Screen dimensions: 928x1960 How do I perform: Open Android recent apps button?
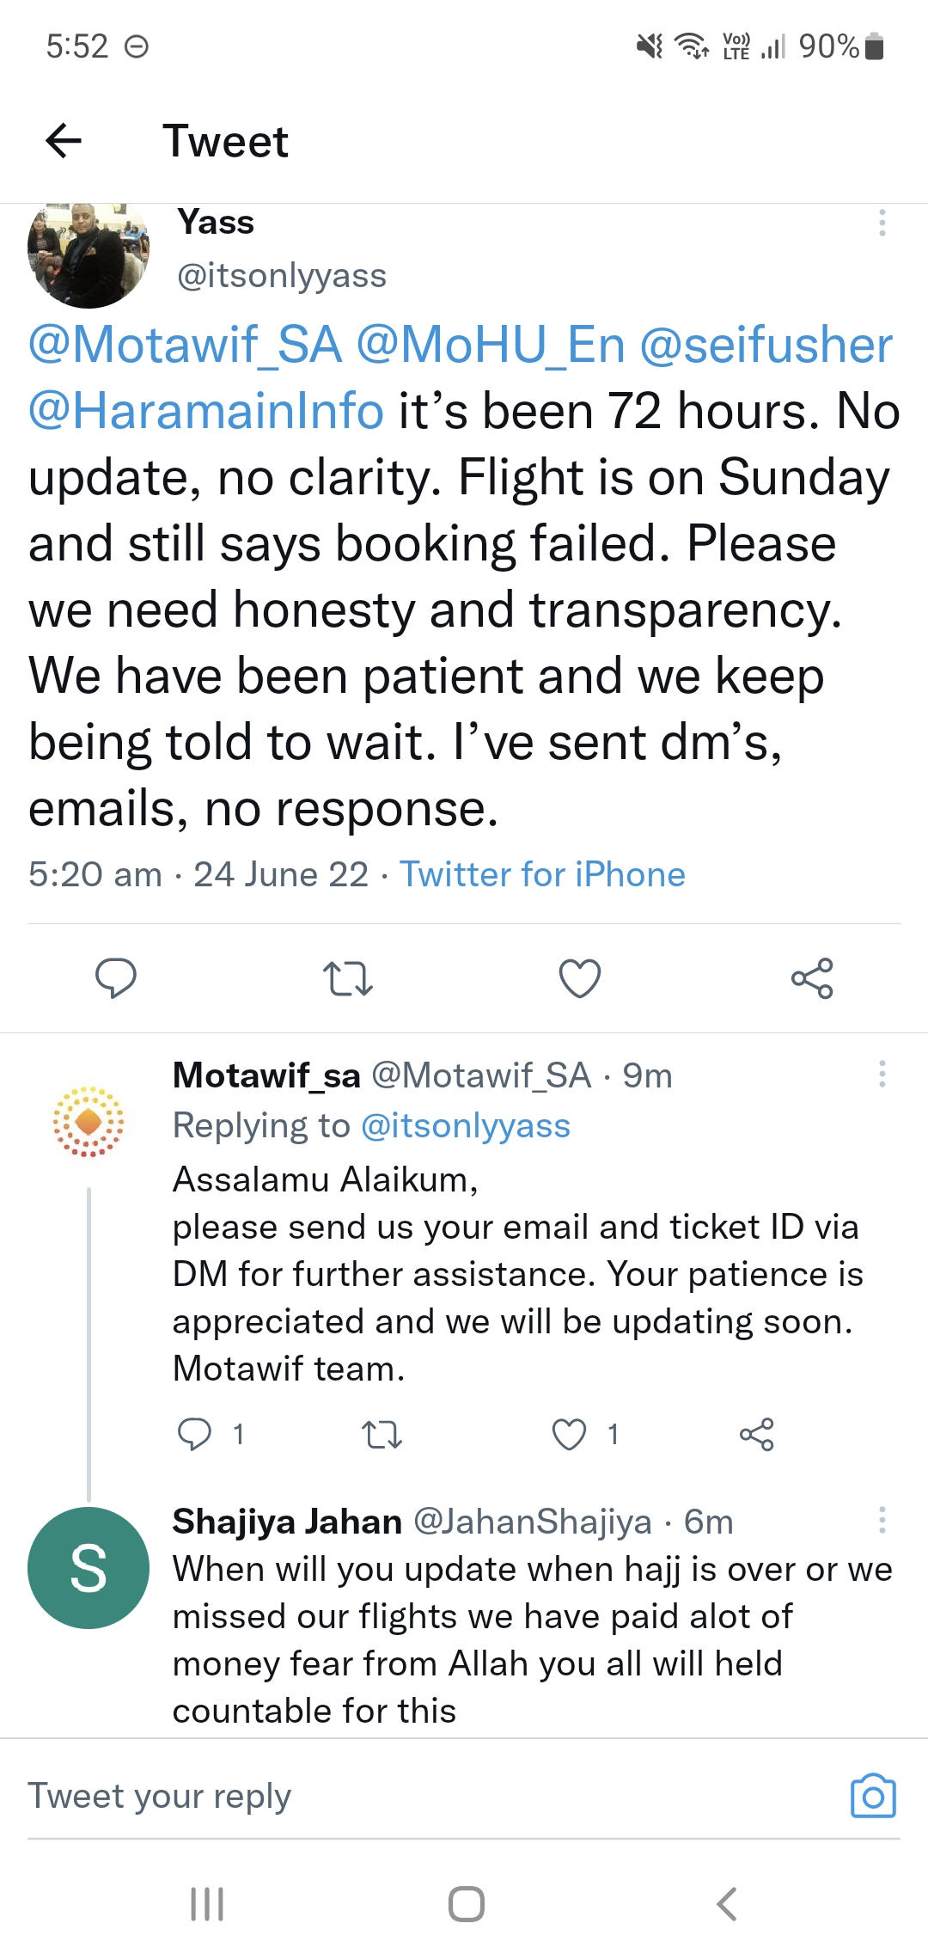207,1904
